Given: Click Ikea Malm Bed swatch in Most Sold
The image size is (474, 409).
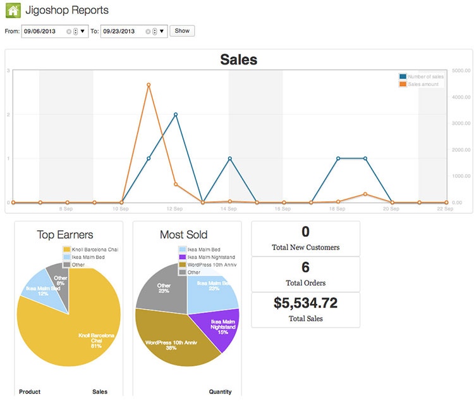Looking at the screenshot, I should (183, 249).
